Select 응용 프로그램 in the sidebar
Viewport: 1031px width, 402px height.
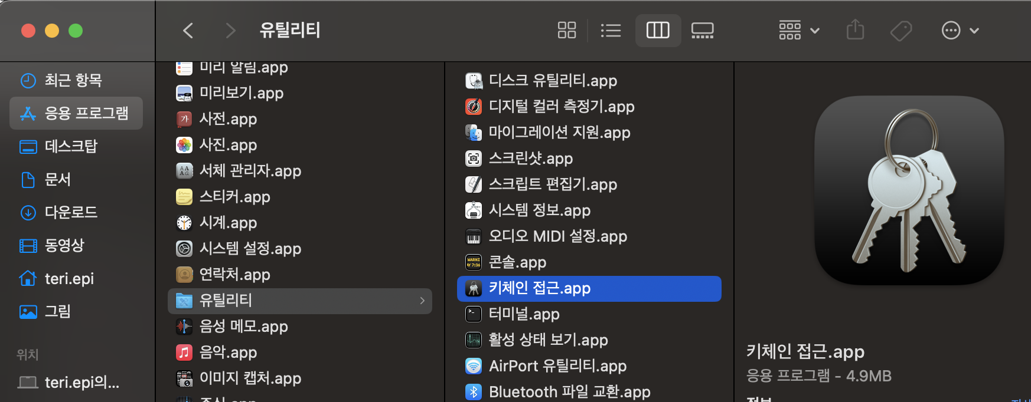pos(76,113)
